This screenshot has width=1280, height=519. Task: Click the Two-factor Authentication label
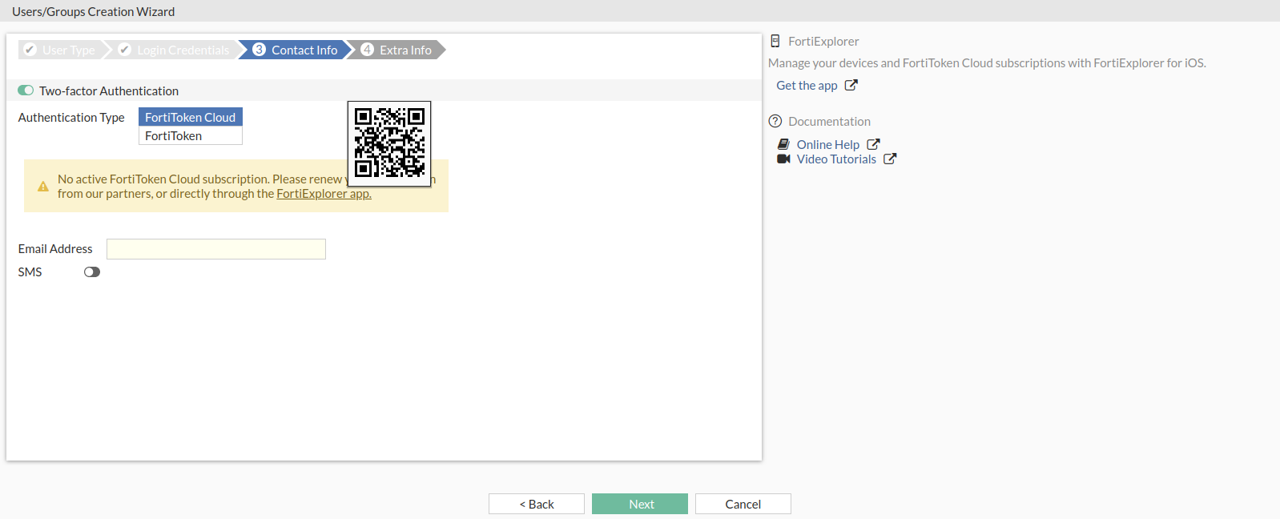tap(109, 91)
